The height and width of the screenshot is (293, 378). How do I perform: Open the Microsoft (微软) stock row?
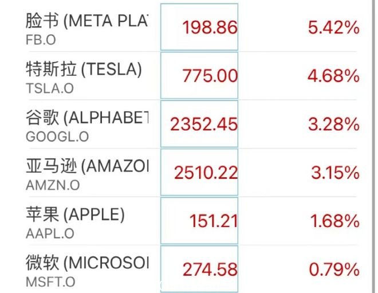(192, 269)
